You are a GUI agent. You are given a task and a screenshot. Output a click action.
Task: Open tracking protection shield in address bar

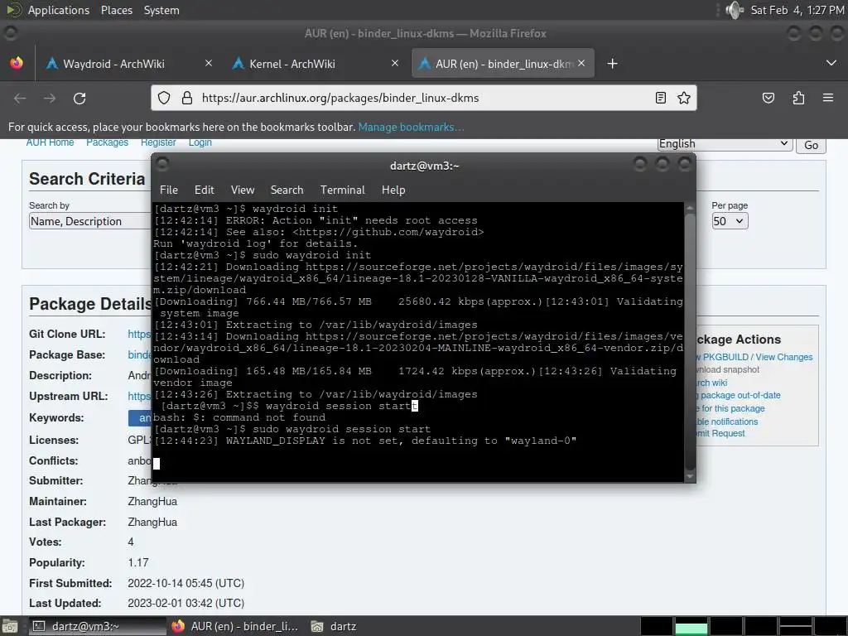(x=164, y=98)
